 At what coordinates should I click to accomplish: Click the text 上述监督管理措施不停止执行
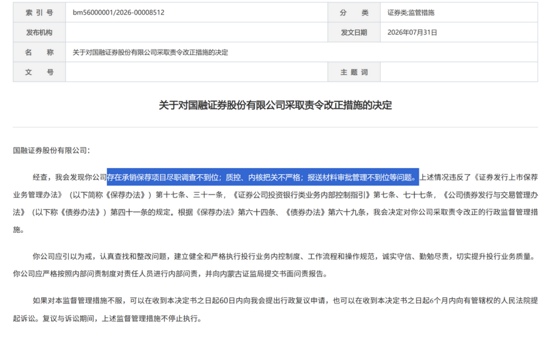[150, 319]
